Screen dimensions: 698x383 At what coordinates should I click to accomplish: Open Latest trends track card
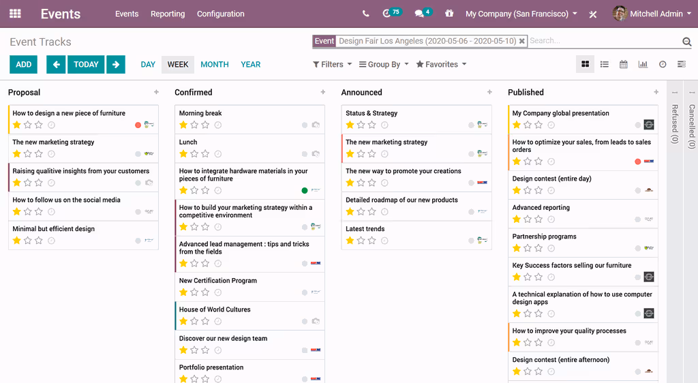coord(416,235)
